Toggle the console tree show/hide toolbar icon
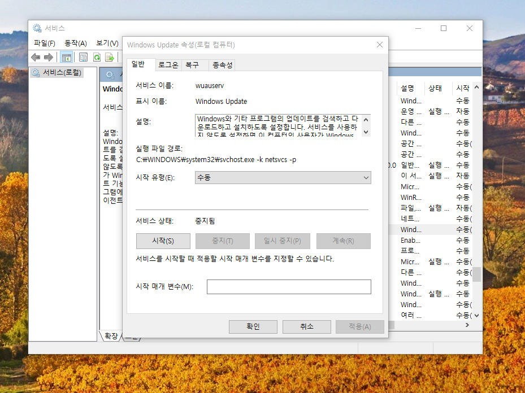This screenshot has width=525, height=393. 67,58
